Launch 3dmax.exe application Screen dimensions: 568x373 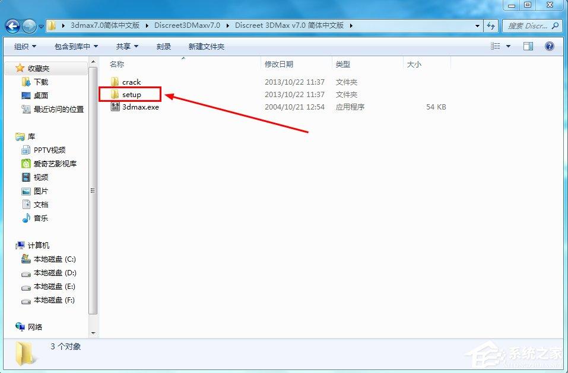(x=137, y=107)
